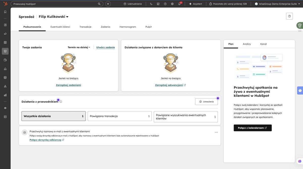
Task: Click the green circular widget on right edge
Action: (x=300, y=26)
